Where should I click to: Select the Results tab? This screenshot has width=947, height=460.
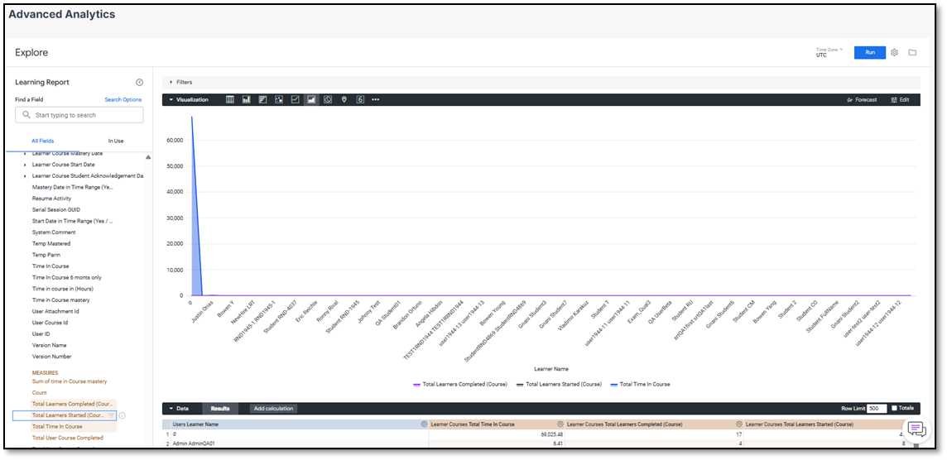pos(220,409)
